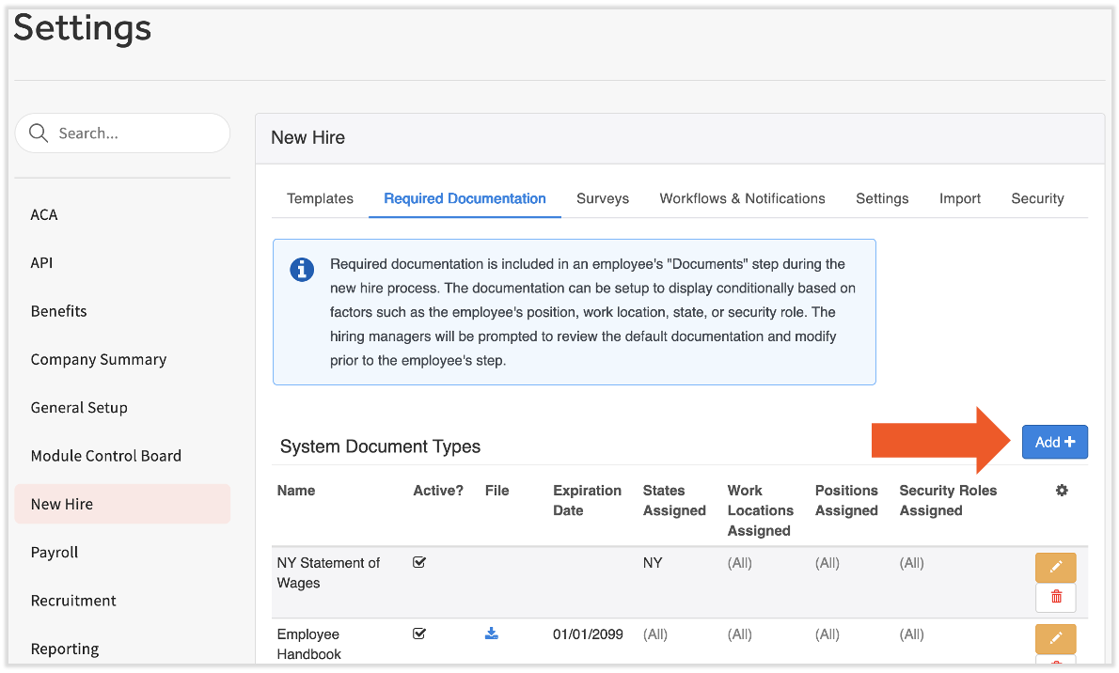Delete the NY Statement of Wages document
Image resolution: width=1119 pixels, height=673 pixels.
point(1055,597)
